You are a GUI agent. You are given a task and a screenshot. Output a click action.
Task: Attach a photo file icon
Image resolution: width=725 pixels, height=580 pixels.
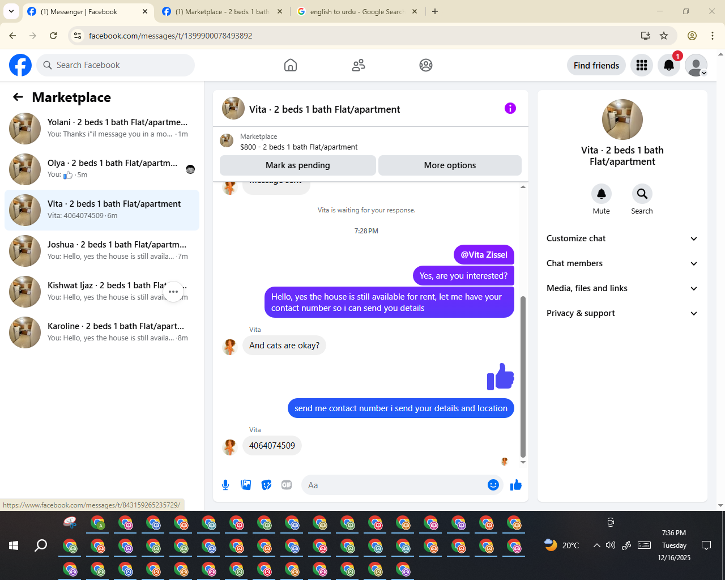pyautogui.click(x=246, y=485)
